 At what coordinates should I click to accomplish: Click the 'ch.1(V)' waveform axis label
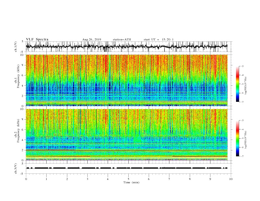16,47
